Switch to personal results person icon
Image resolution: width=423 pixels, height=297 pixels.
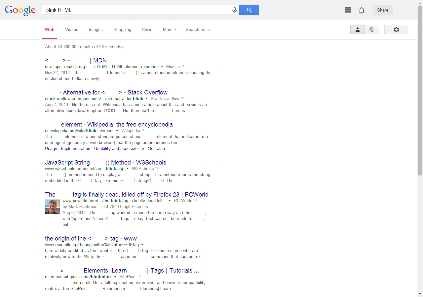(x=358, y=30)
